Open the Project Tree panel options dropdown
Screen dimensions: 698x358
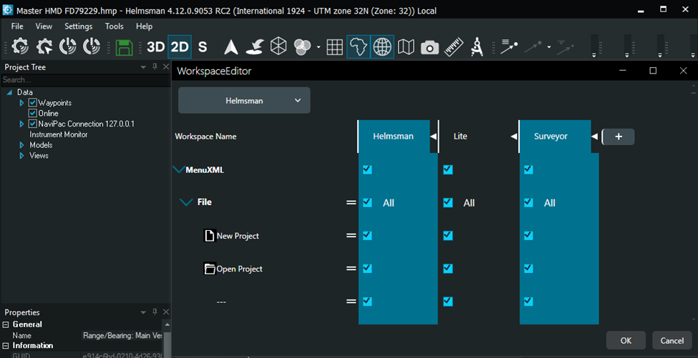[143, 67]
